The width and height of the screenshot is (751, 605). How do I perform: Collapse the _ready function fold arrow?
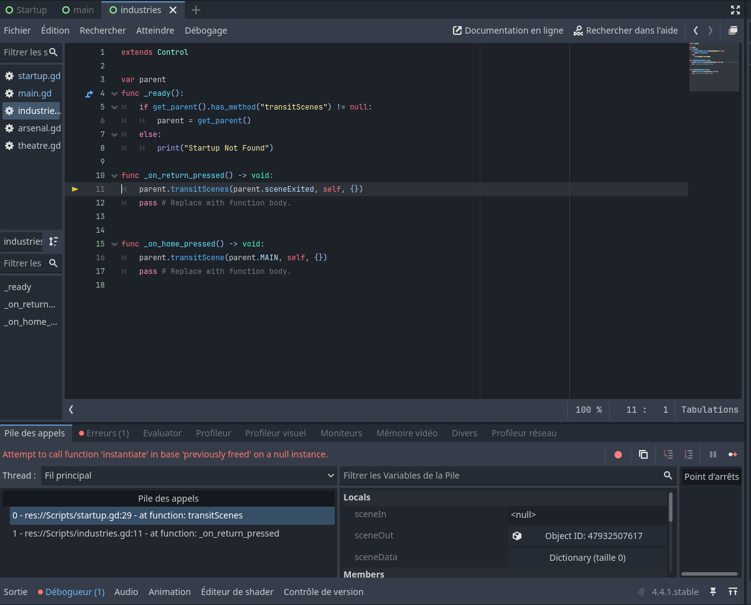pos(114,93)
